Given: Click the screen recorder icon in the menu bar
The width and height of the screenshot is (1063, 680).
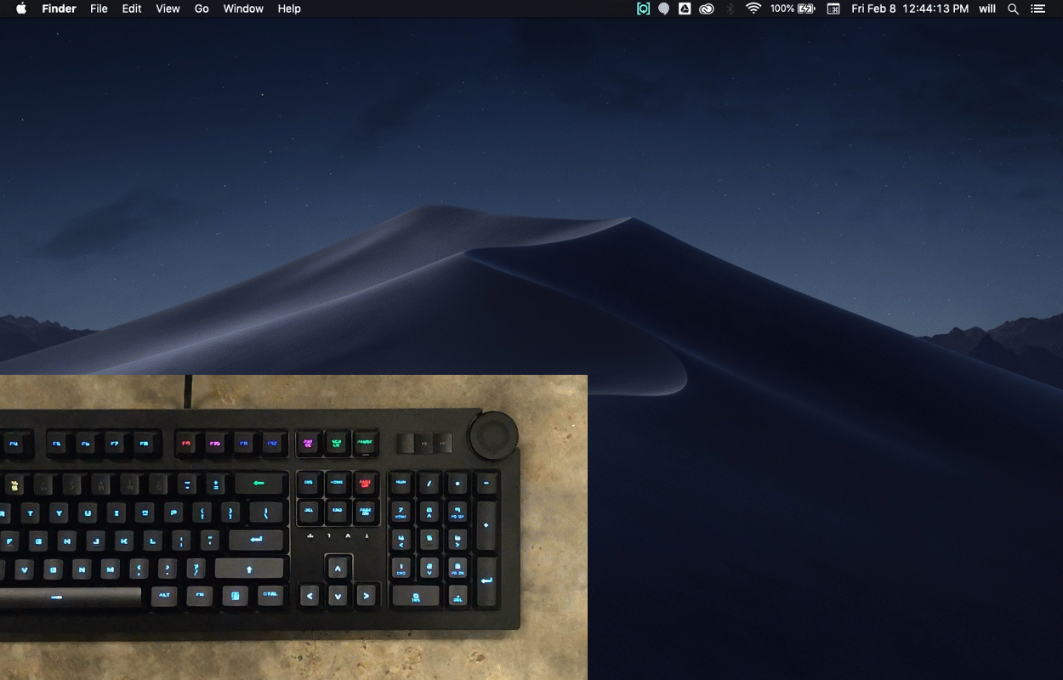Looking at the screenshot, I should (643, 8).
